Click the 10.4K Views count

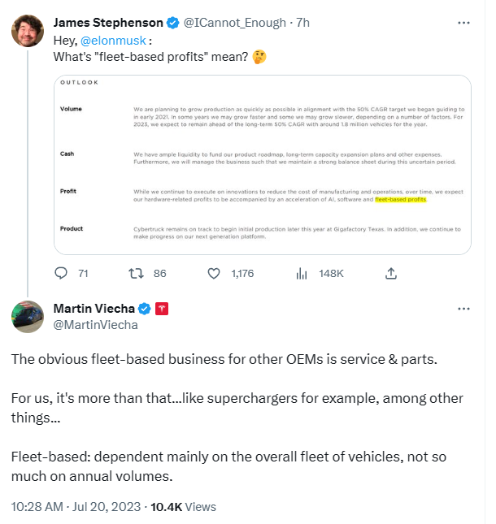coord(183,506)
